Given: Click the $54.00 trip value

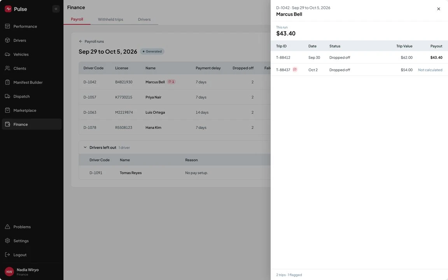Looking at the screenshot, I should (406, 70).
